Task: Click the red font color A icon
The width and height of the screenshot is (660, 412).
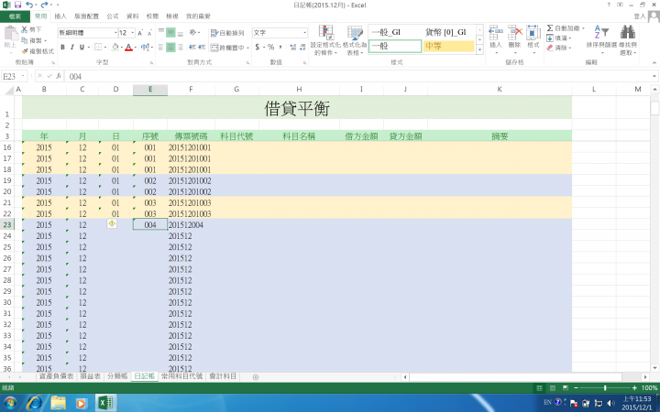Action: (x=129, y=47)
